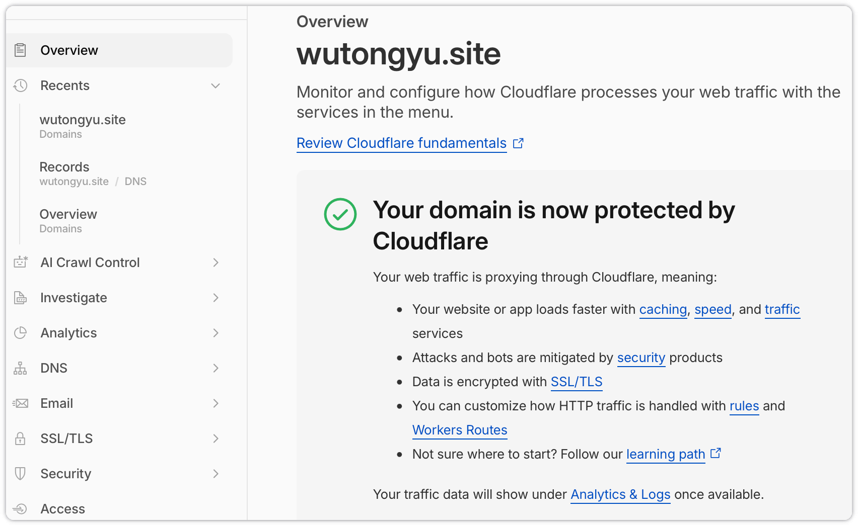Open the Email menu item
The width and height of the screenshot is (858, 526).
(119, 403)
